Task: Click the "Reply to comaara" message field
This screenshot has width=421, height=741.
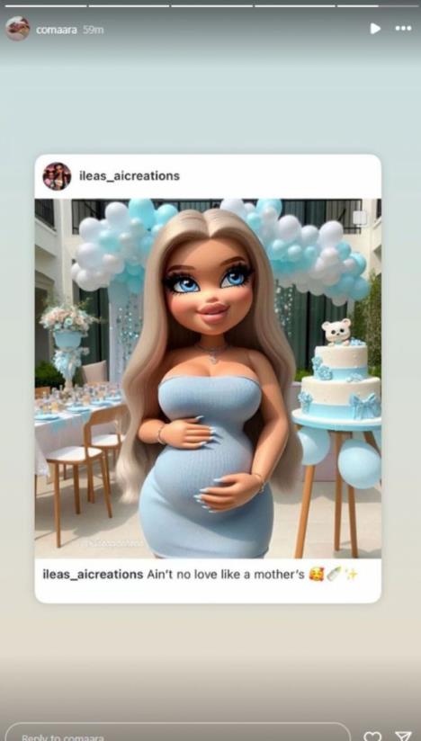Action: pos(177,733)
